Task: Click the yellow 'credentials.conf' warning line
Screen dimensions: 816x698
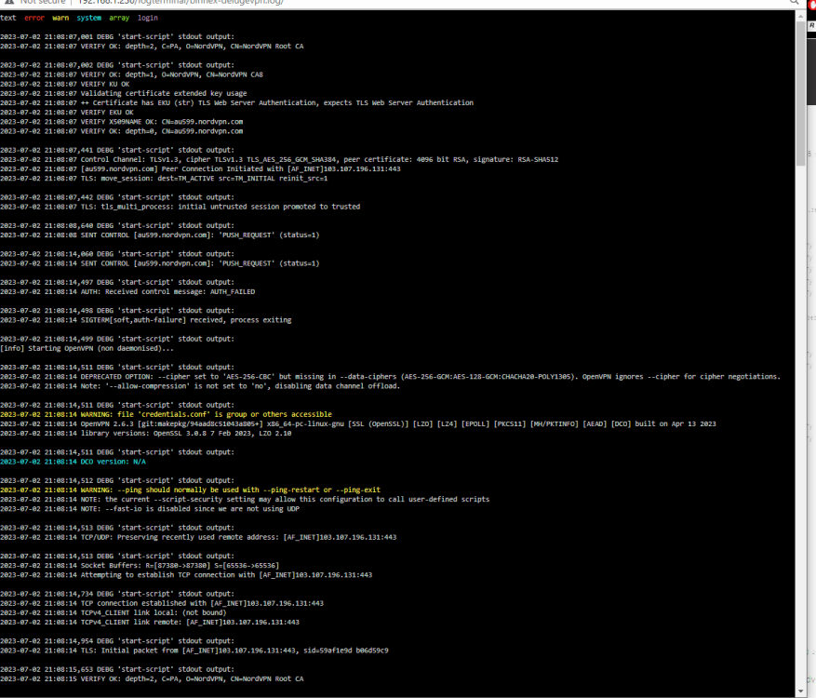Action: coord(166,414)
